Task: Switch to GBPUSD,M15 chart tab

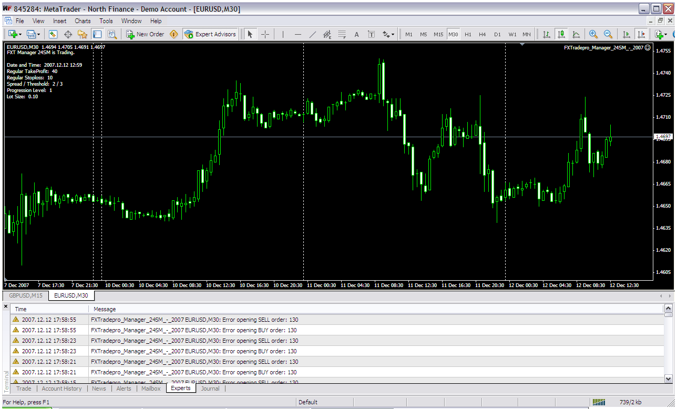Action: click(x=26, y=295)
